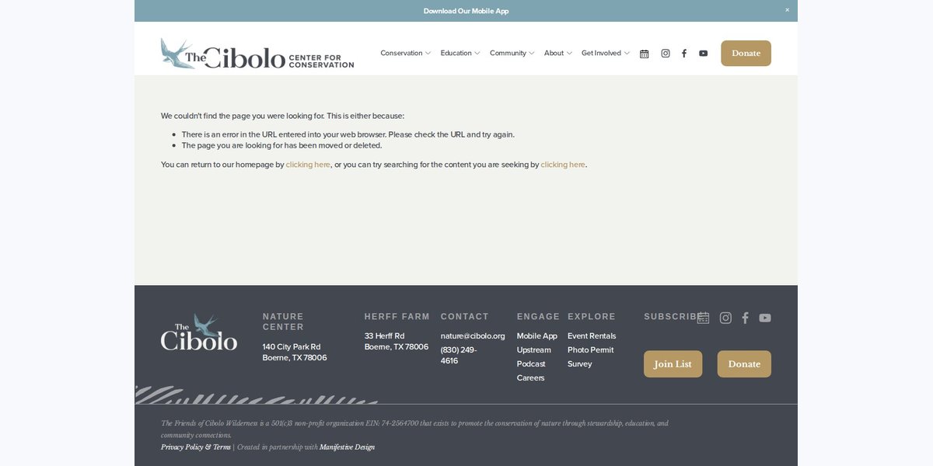Open the footer Instagram icon

coord(725,318)
